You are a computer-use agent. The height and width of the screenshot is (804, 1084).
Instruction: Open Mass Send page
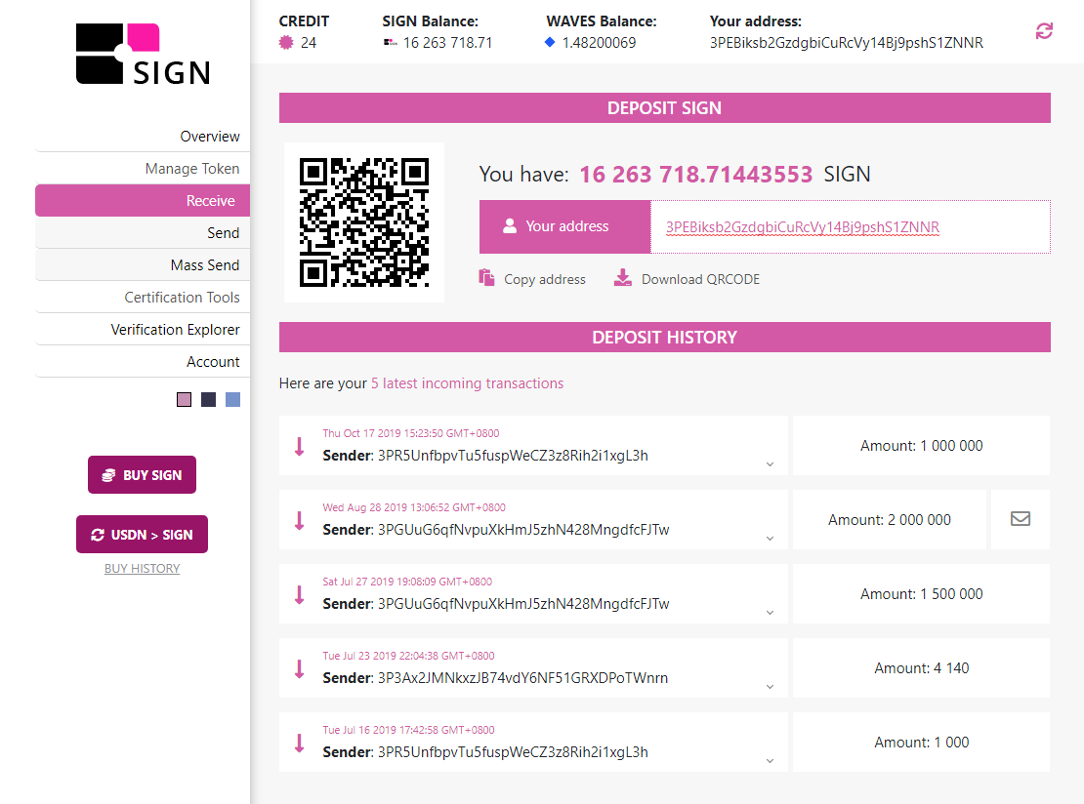tap(143, 265)
